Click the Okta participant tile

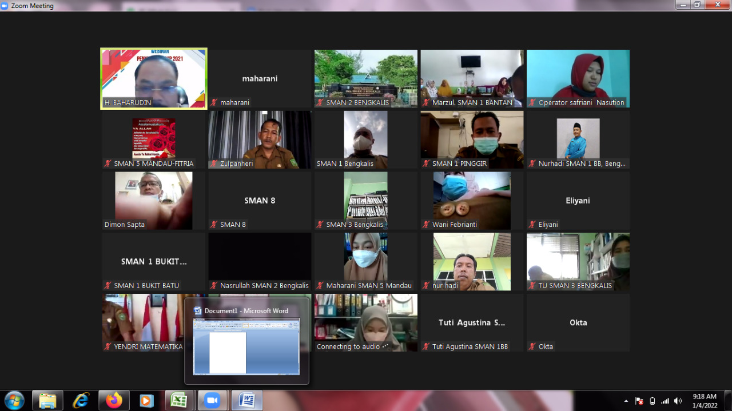click(x=578, y=322)
